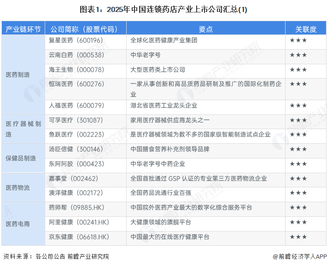This screenshot has height=266, width=327.
Task: Click the star rating in 可孚医疗 row
Action: point(298,120)
